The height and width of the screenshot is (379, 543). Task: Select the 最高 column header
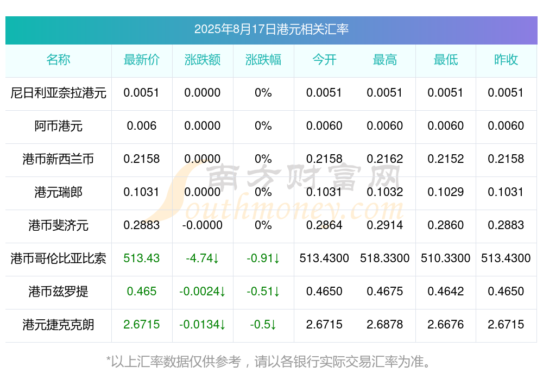(385, 60)
